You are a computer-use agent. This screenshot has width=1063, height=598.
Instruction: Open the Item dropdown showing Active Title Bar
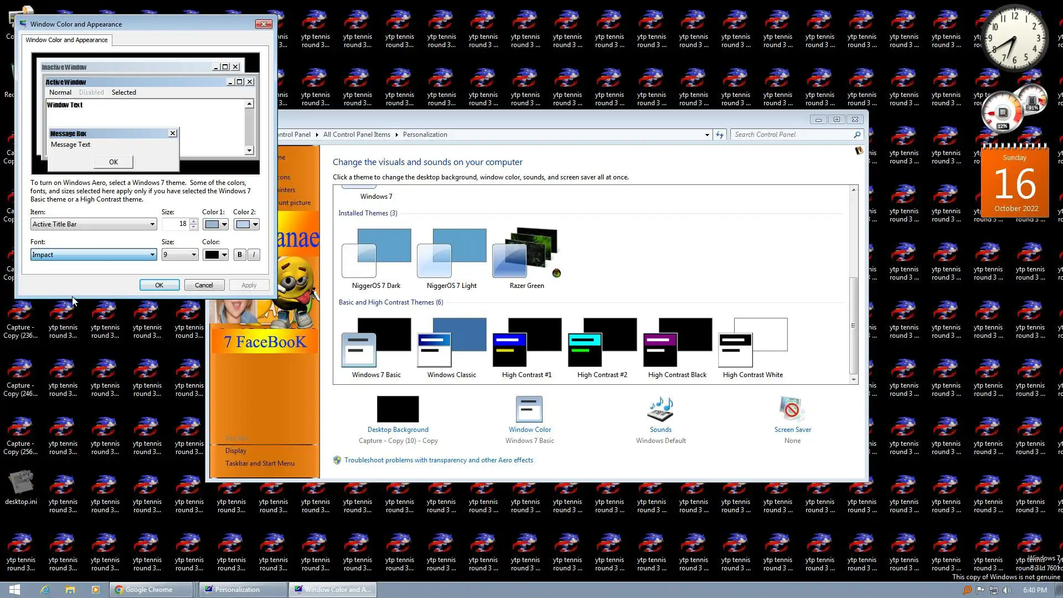[93, 224]
